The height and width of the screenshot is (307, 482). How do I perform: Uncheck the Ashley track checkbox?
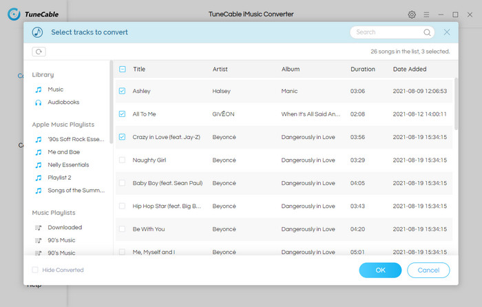[x=122, y=91]
